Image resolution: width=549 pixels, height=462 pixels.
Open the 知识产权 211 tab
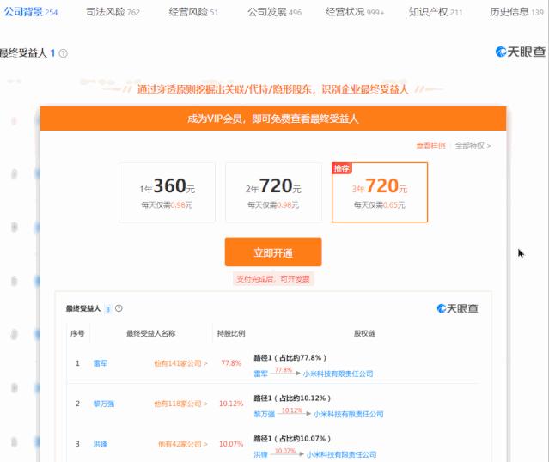(x=436, y=12)
